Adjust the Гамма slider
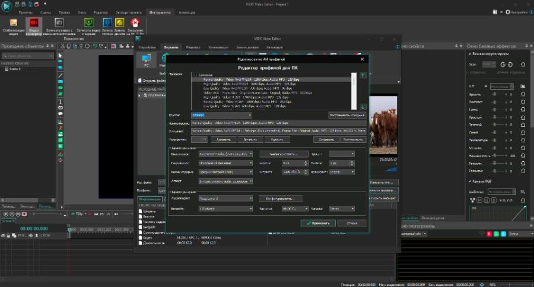Screen dimensions: 534x287 click(500, 110)
